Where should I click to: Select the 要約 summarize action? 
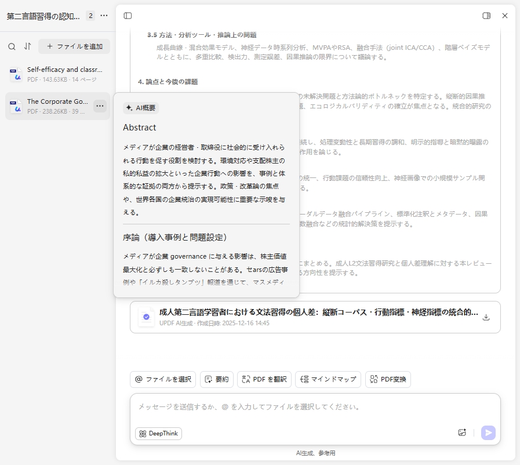pyautogui.click(x=216, y=379)
